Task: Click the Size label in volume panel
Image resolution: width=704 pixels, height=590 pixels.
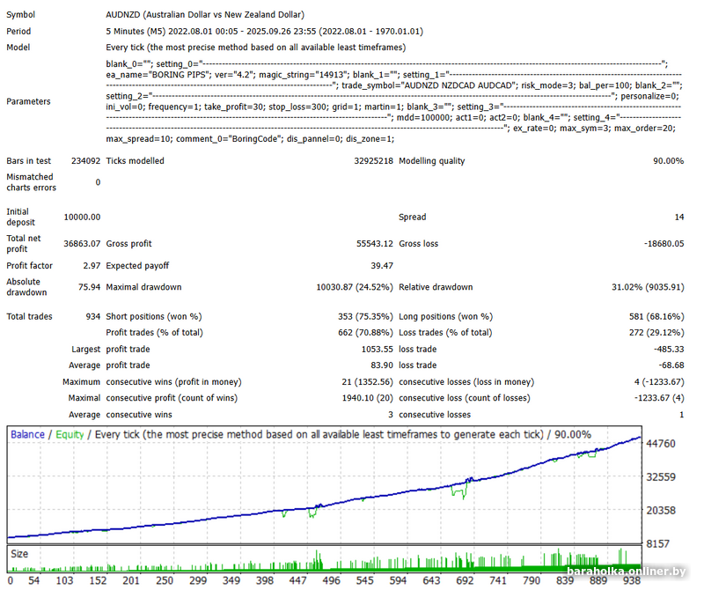Action: pos(20,554)
